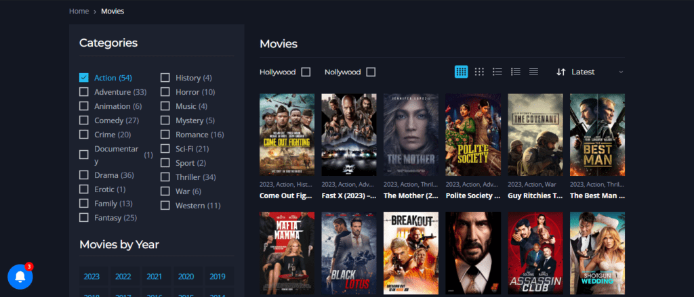Check the Nollywood filter checkbox

pos(371,72)
